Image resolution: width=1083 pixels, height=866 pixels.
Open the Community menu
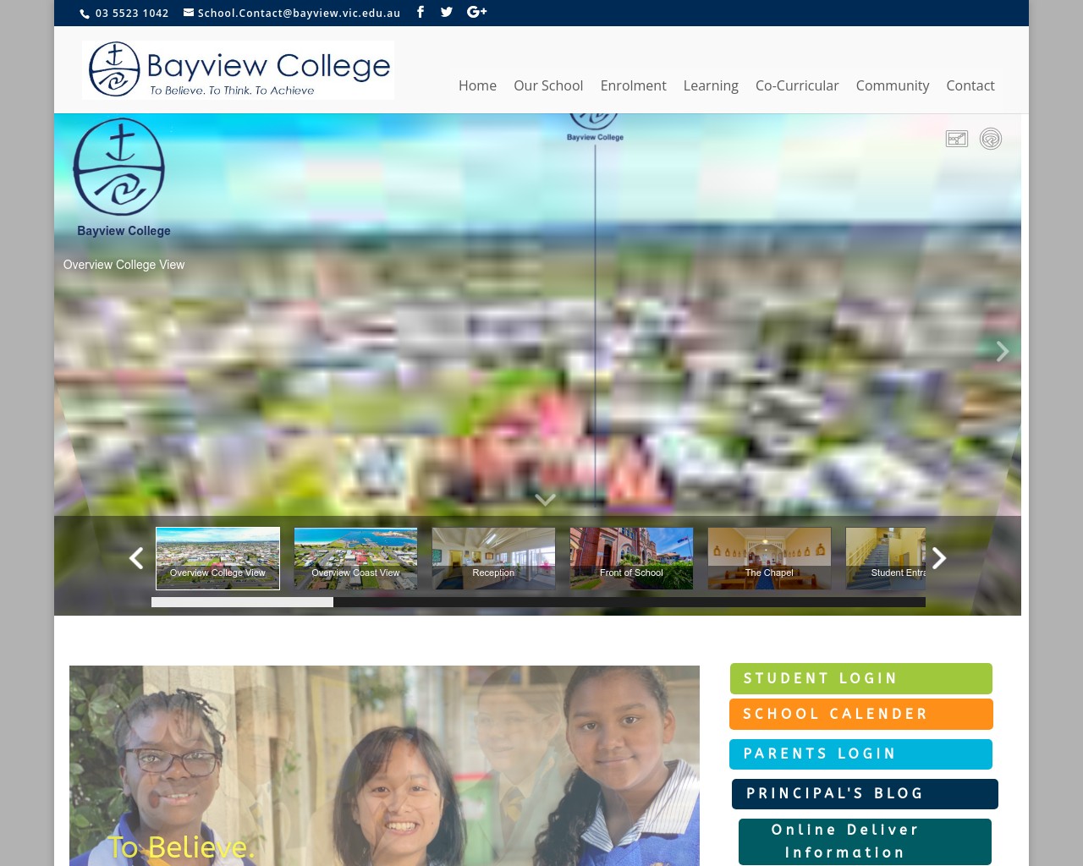tap(893, 85)
